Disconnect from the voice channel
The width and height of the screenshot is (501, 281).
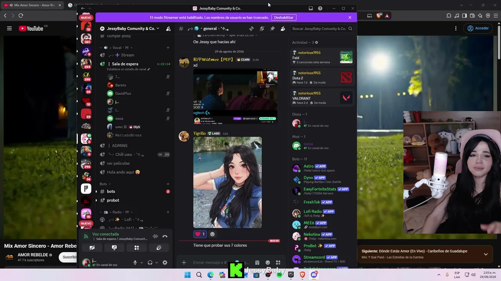pyautogui.click(x=165, y=236)
